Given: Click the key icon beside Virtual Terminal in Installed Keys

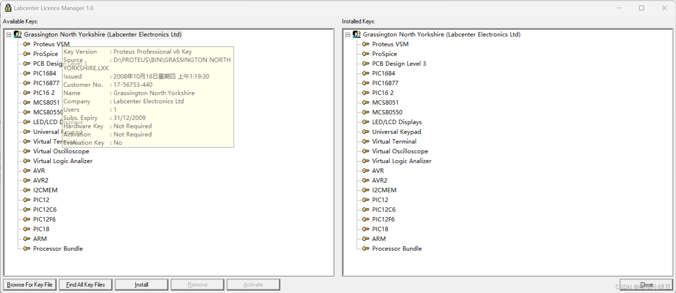Looking at the screenshot, I should 366,141.
